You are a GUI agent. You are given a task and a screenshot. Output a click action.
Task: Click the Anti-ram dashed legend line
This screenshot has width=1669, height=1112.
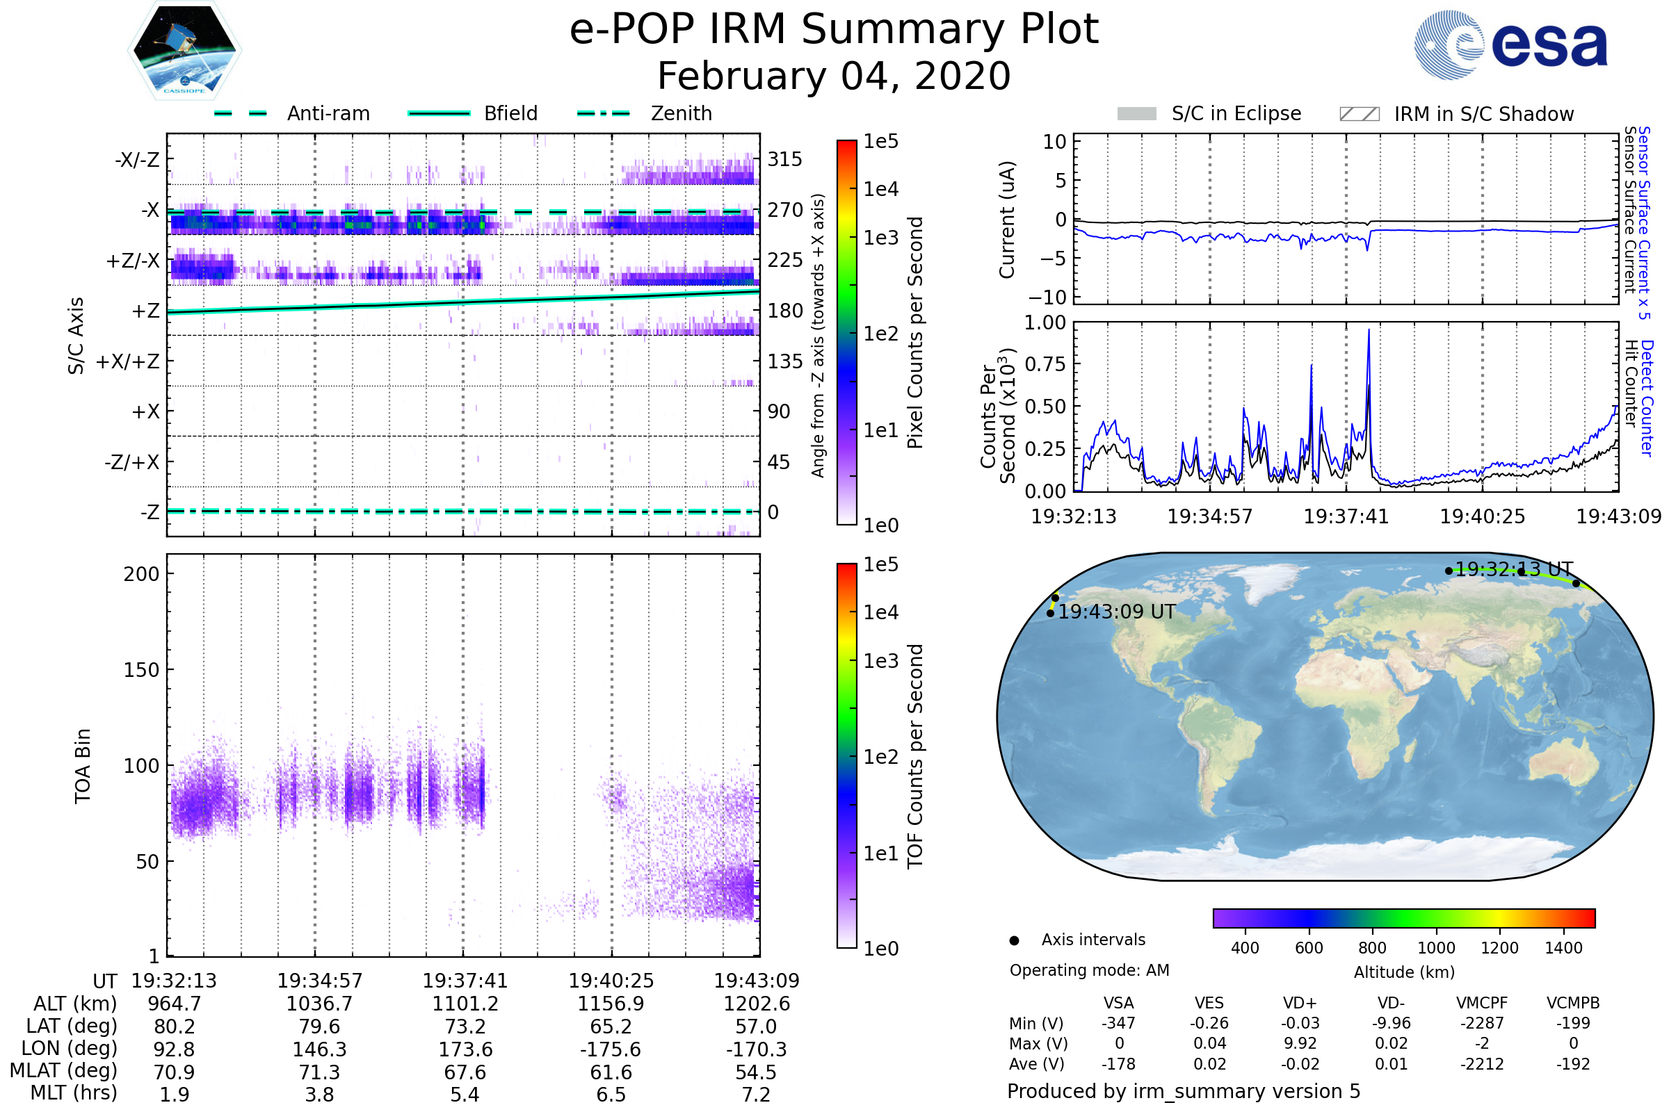241,113
